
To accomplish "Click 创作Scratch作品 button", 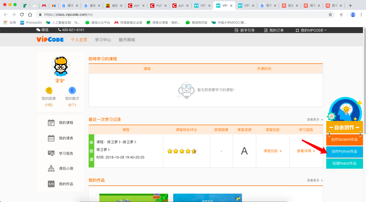I will (x=344, y=139).
